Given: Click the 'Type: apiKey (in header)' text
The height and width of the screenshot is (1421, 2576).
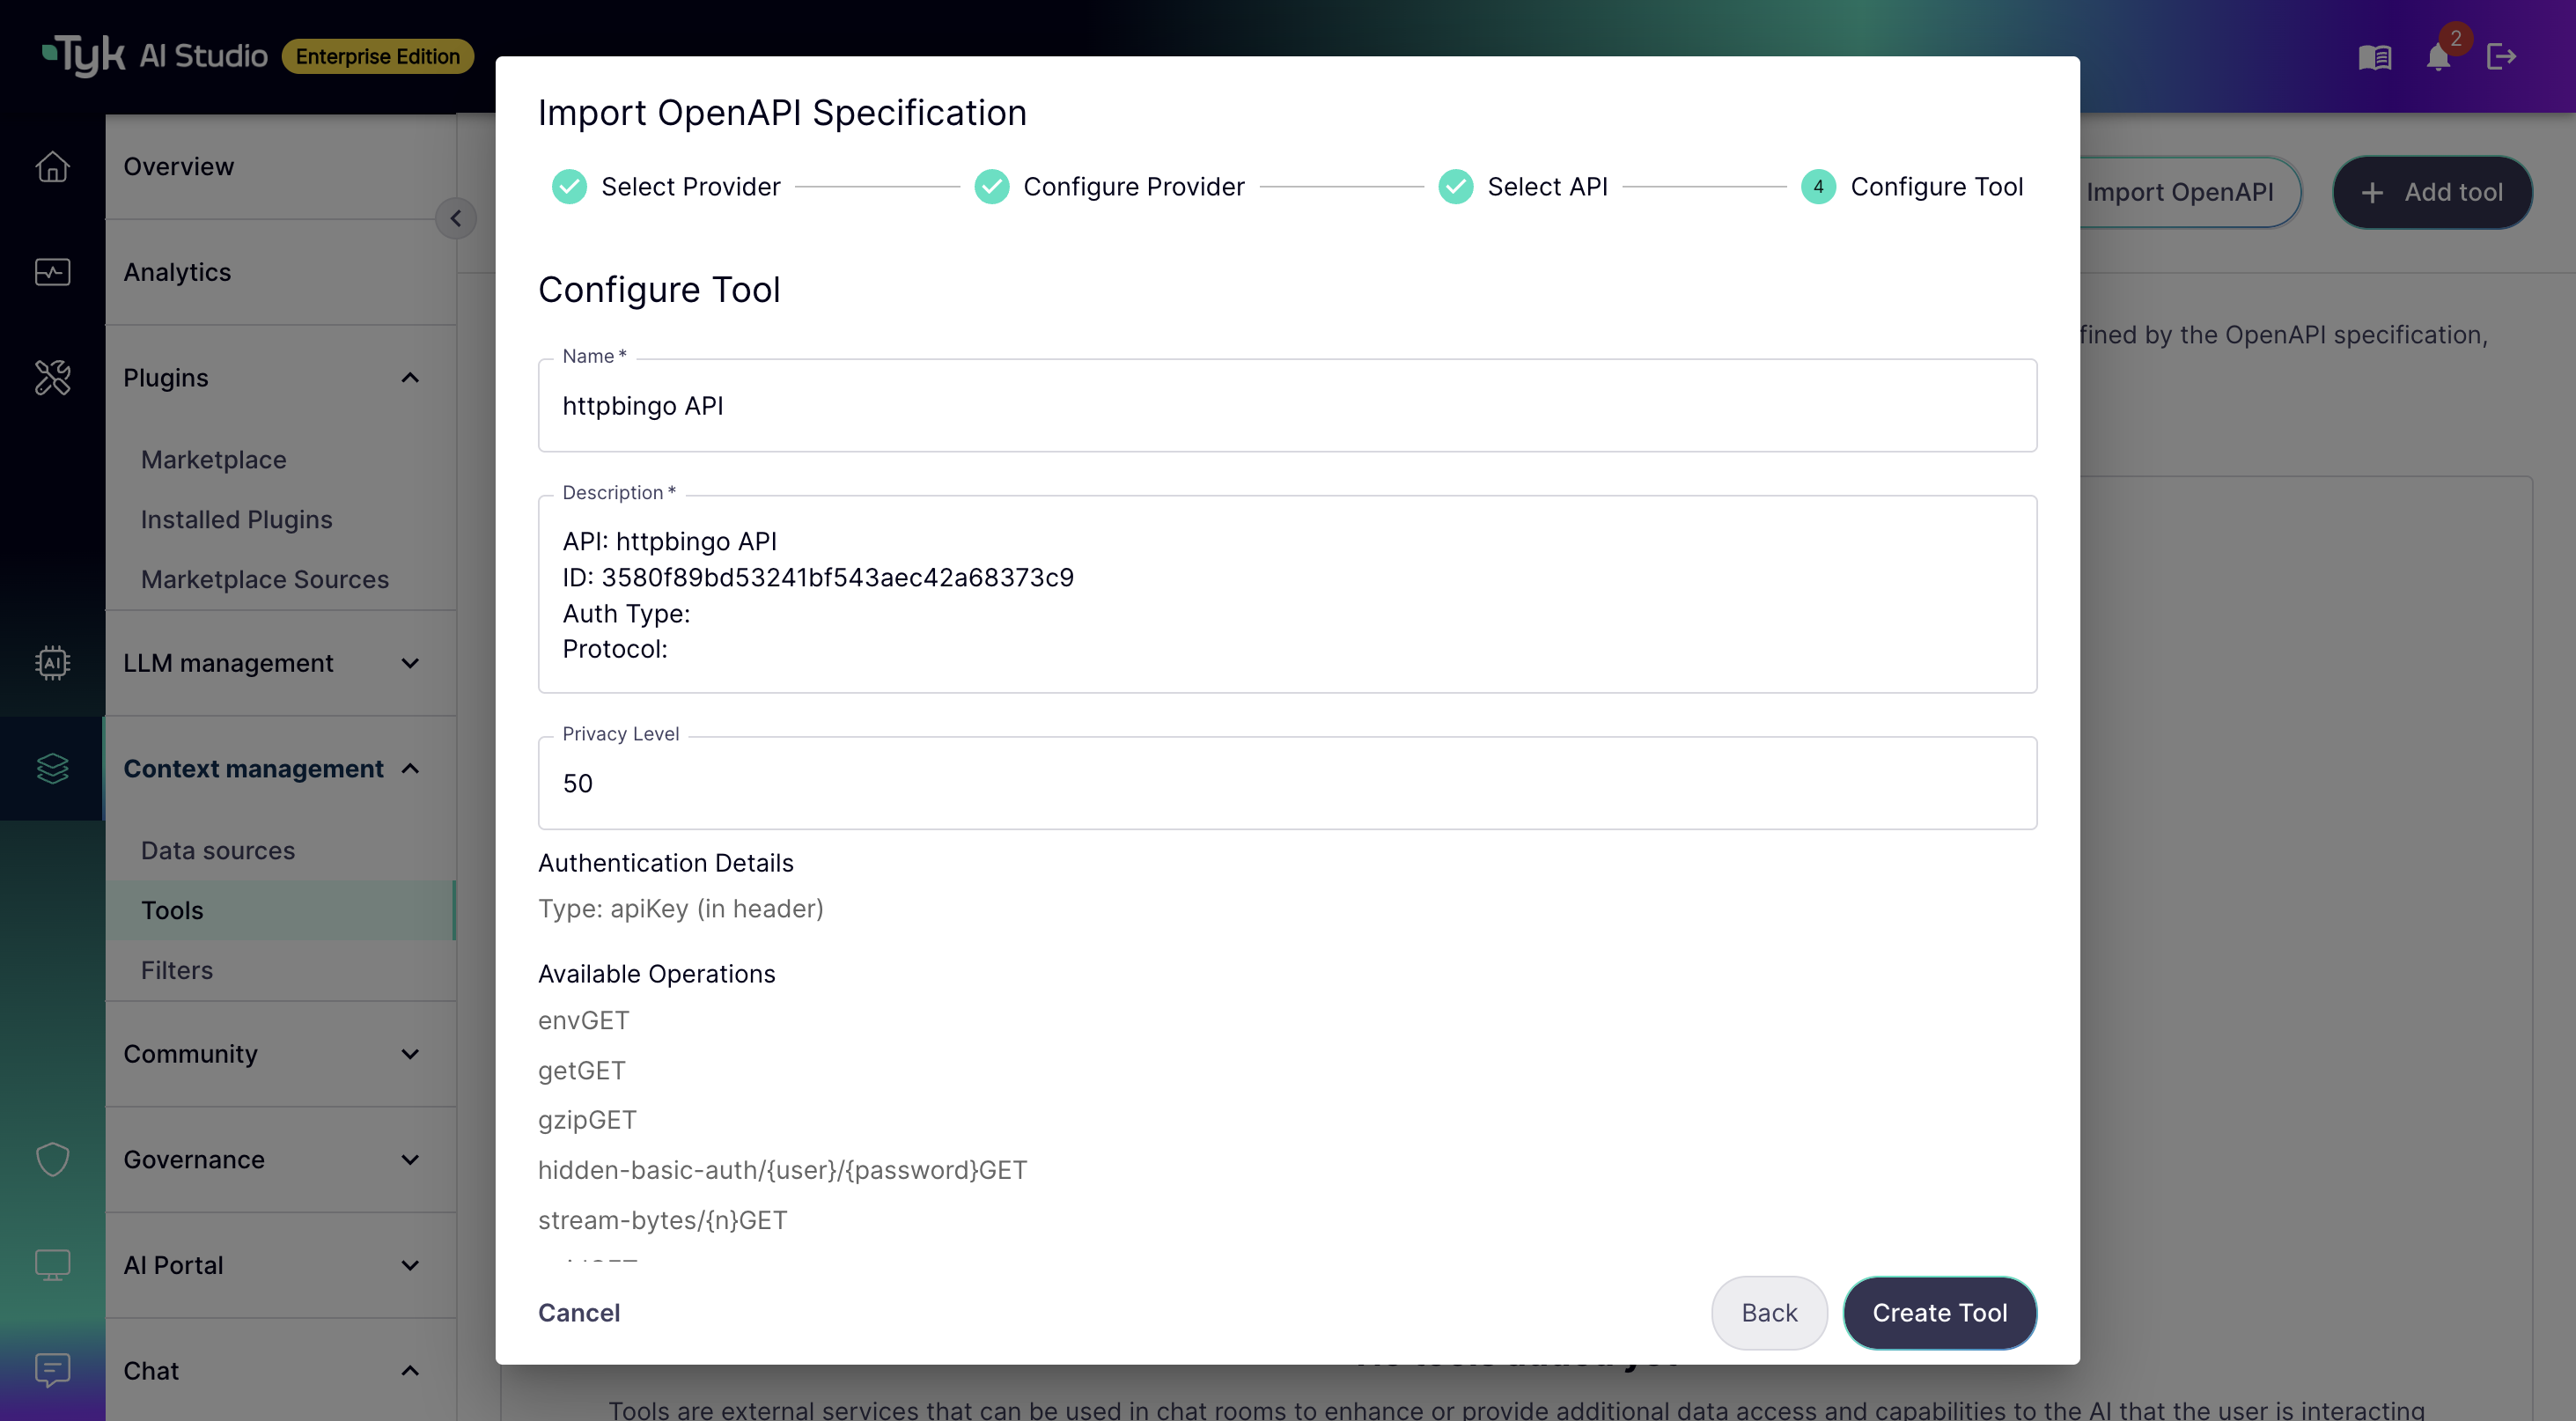Looking at the screenshot, I should 680,908.
